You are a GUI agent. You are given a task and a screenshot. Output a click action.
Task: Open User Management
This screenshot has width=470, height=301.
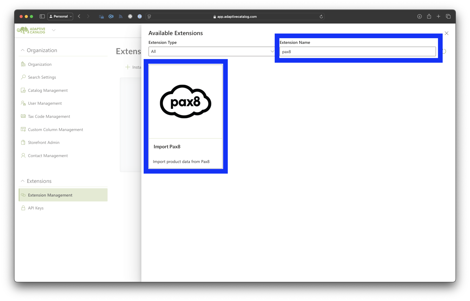[x=45, y=103]
